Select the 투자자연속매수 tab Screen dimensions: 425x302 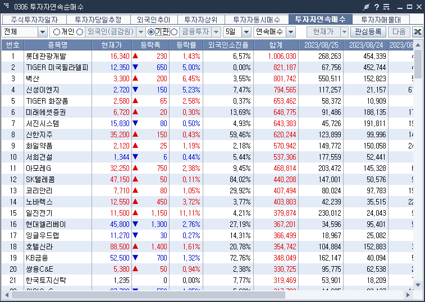pos(321,19)
